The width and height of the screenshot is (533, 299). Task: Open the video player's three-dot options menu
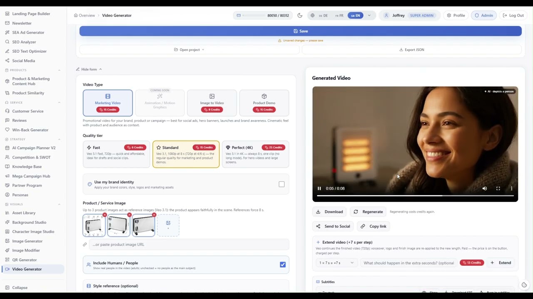tap(511, 189)
